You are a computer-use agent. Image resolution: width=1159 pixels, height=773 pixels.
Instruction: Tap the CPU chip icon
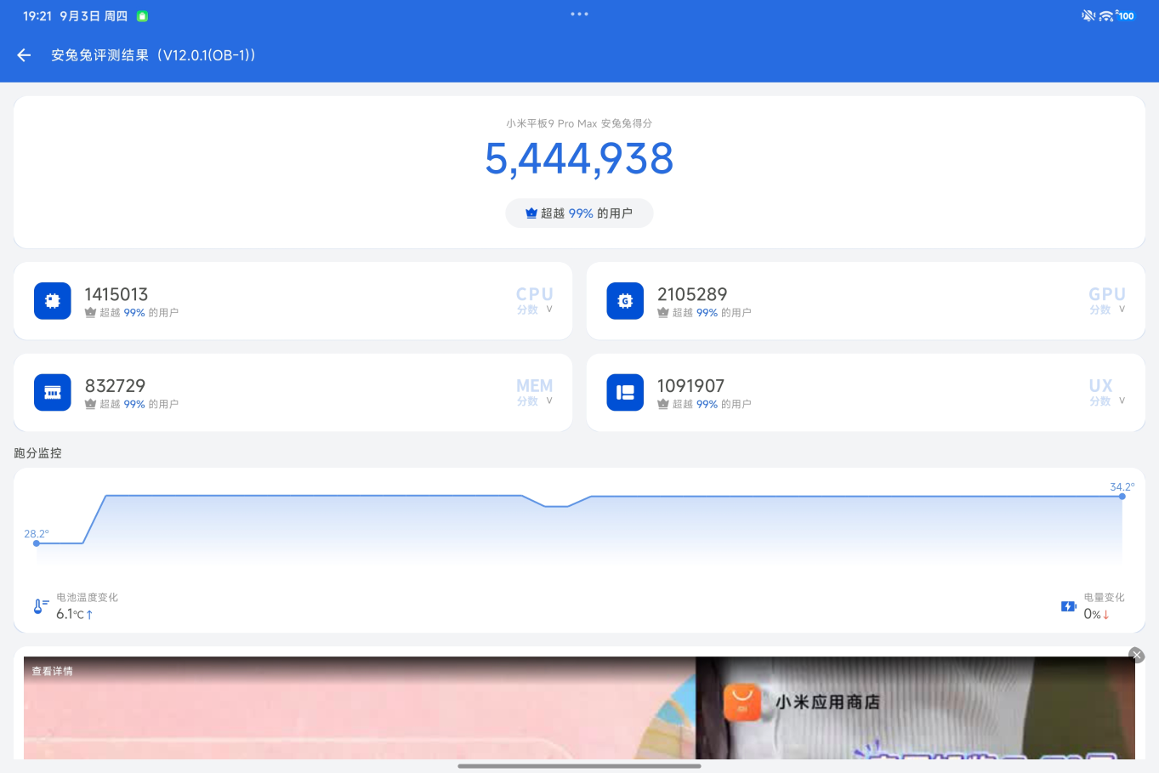click(x=53, y=301)
